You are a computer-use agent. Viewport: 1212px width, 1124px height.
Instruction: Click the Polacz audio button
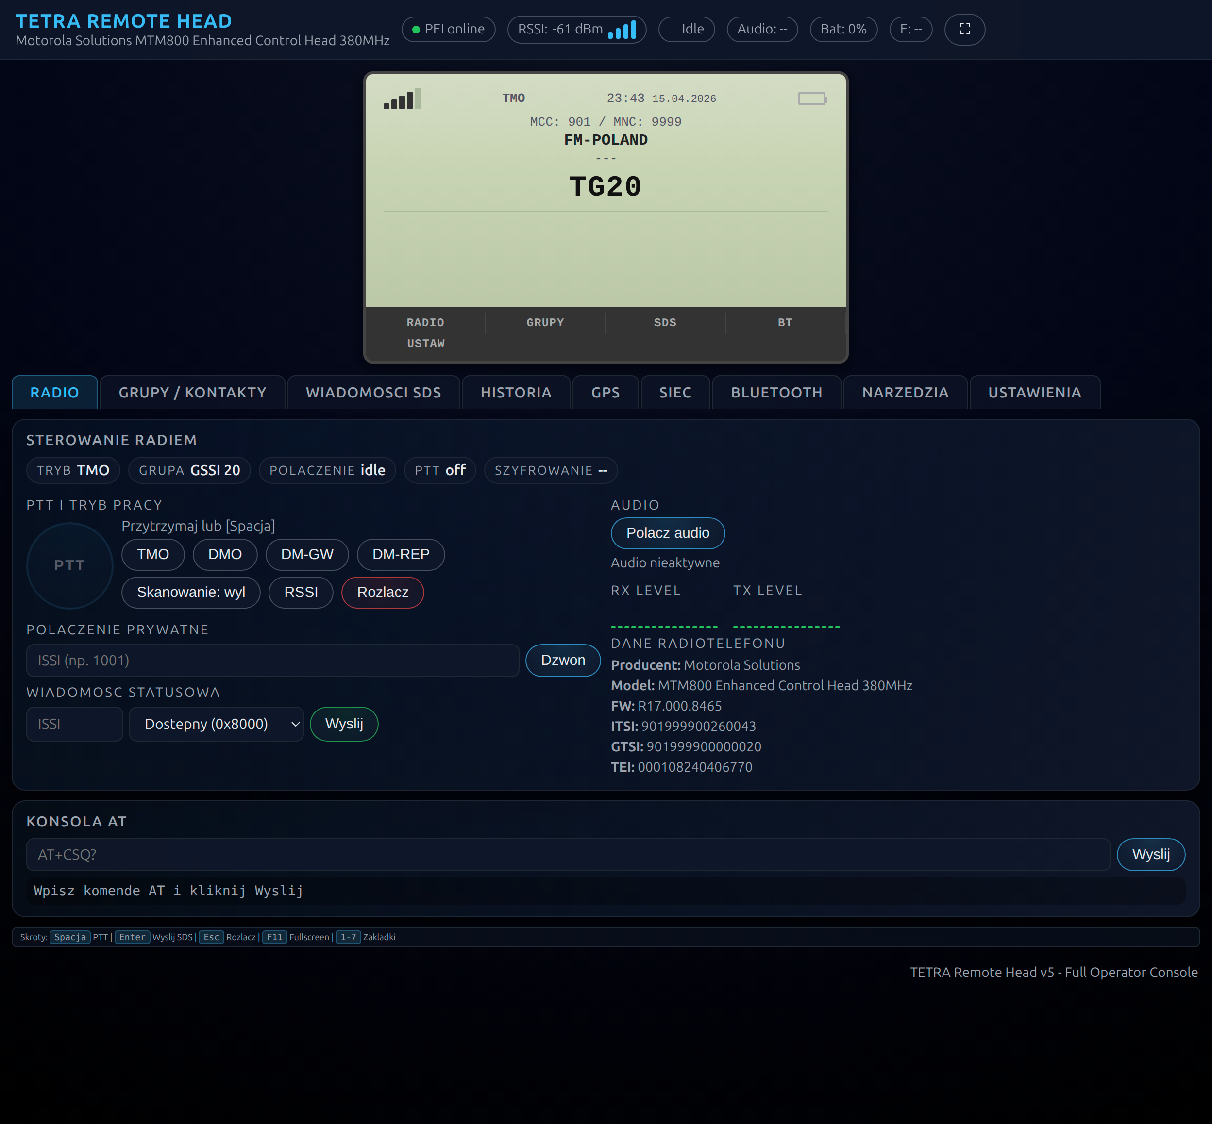click(x=668, y=533)
